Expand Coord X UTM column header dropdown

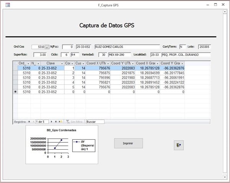(108, 63)
